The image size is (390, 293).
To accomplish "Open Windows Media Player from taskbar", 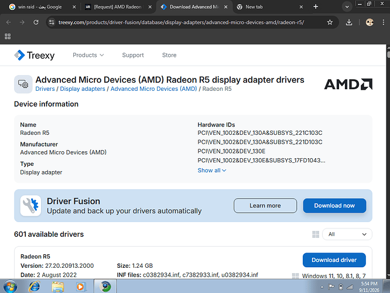I will tap(81, 287).
